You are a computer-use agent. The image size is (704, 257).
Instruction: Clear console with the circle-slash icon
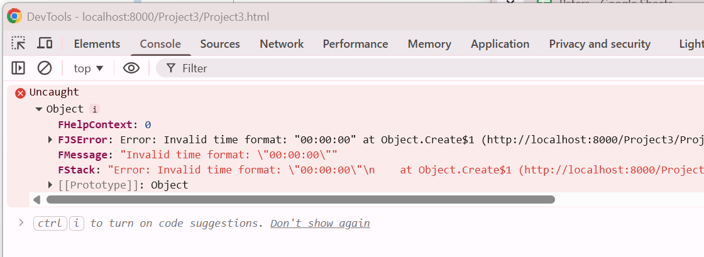click(45, 68)
